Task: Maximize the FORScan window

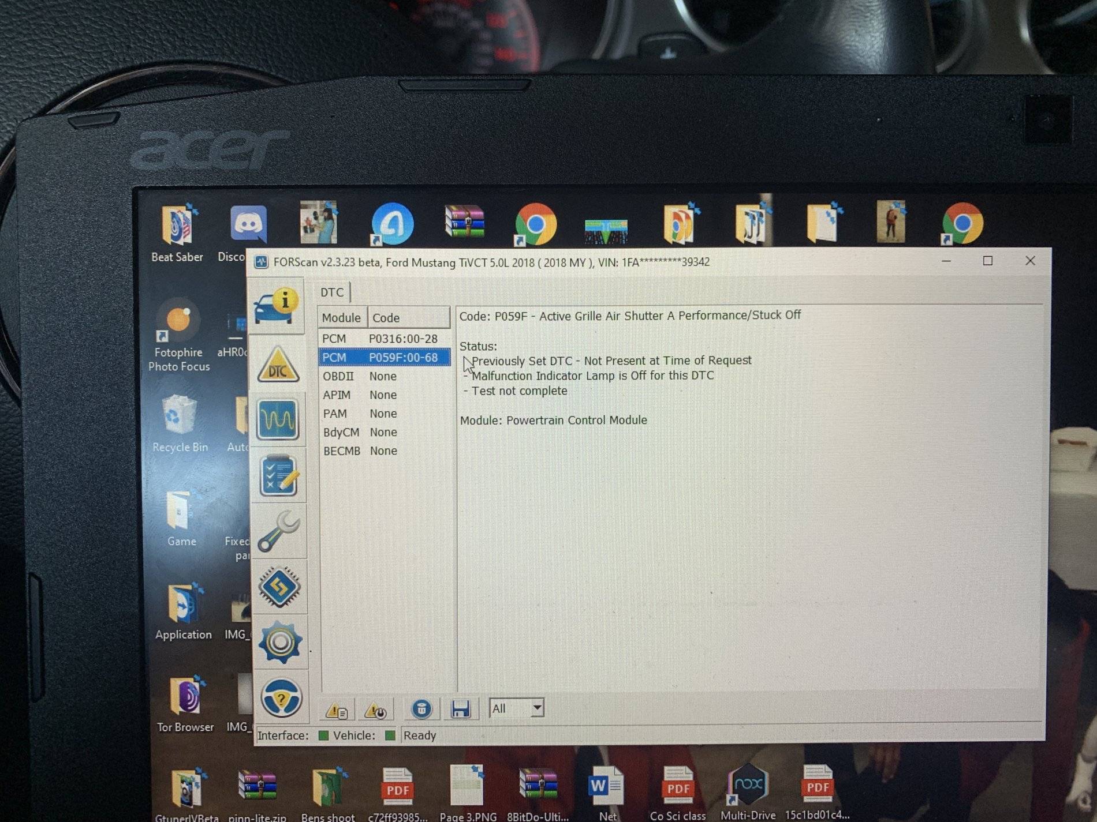Action: click(988, 261)
